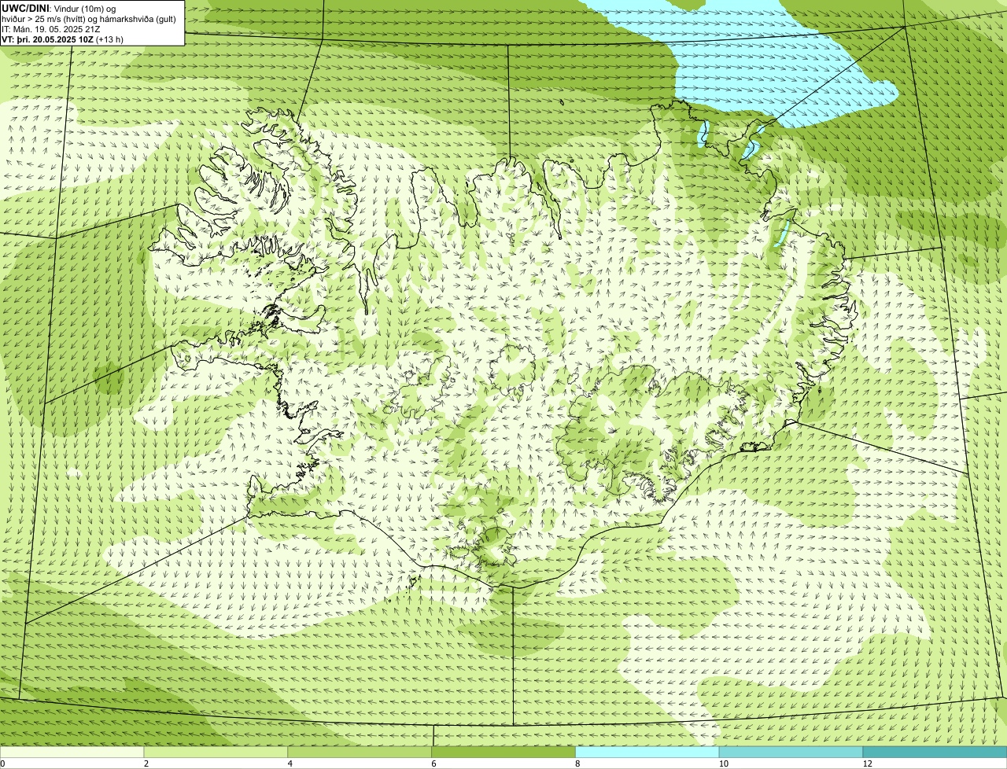Click the 2–4 m/s light green swatch
Screen dimensions: 1007x769
coord(216,752)
